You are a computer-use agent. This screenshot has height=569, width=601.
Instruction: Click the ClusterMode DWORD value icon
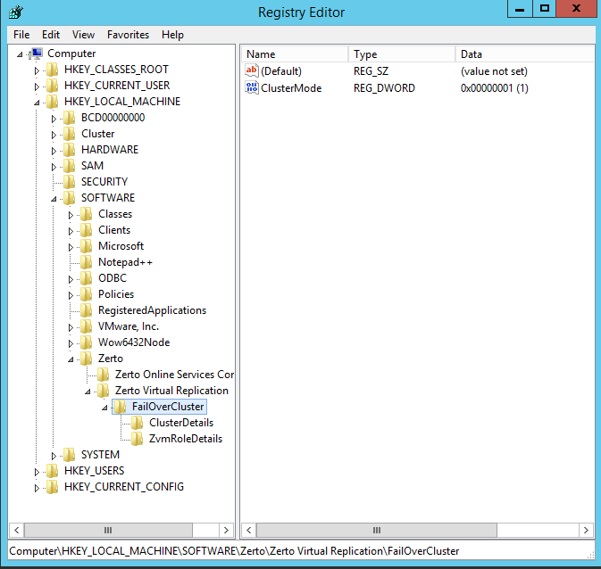coord(252,87)
